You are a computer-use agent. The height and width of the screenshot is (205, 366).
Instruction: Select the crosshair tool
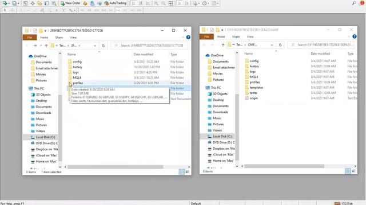12,10
